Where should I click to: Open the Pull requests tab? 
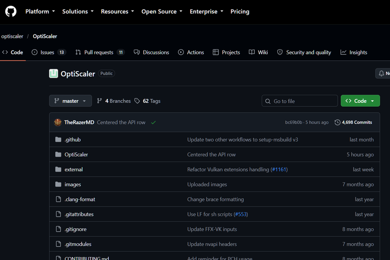coord(100,52)
